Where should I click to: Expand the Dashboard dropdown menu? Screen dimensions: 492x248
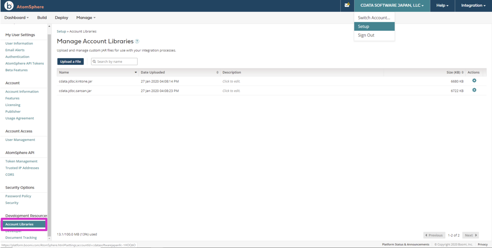(17, 18)
